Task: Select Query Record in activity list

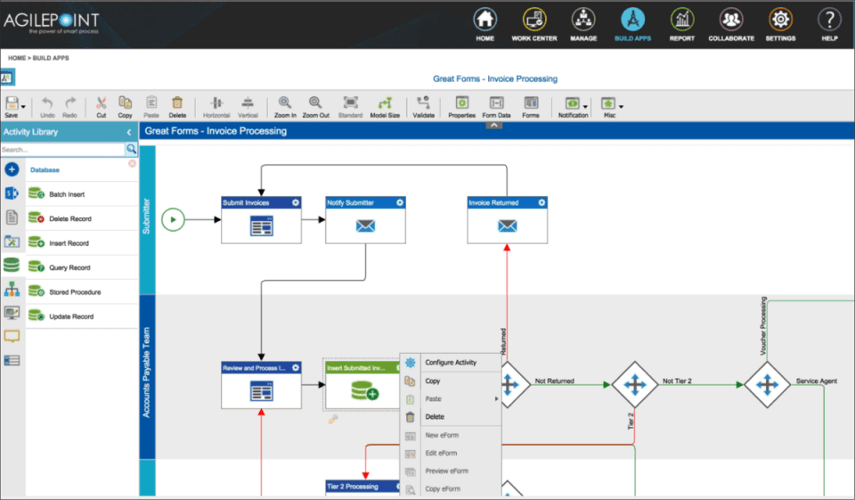Action: coord(69,267)
